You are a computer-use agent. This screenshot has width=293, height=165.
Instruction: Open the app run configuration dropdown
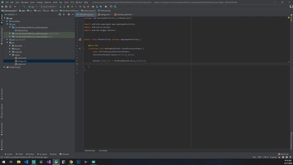(x=33, y=6)
